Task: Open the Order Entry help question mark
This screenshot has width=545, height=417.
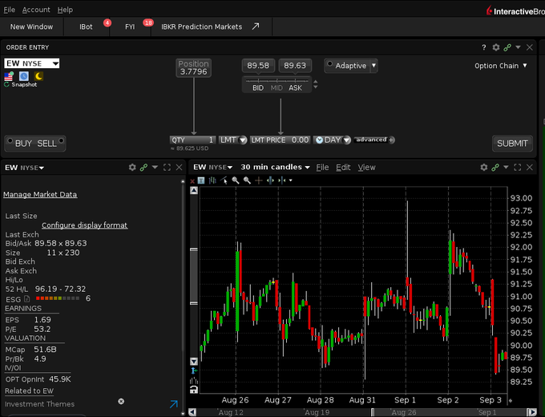Action: pos(484,47)
